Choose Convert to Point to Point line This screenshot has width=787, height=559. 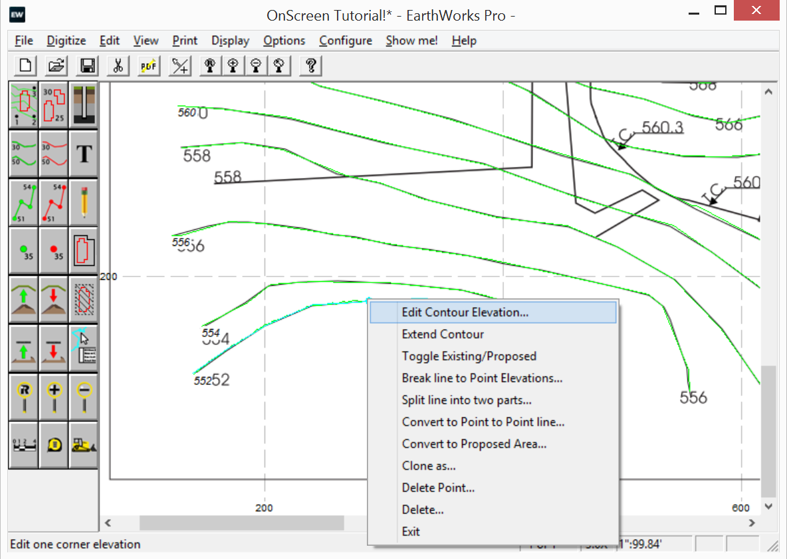tap(493, 422)
